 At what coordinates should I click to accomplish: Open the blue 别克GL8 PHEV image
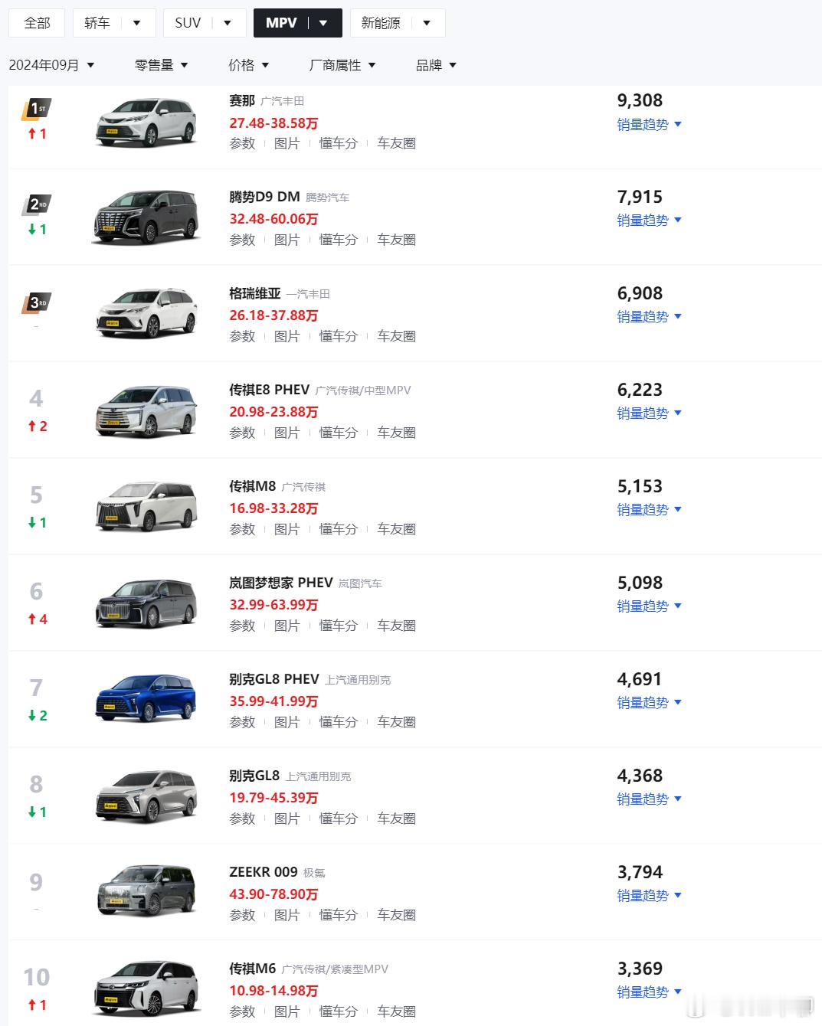click(x=146, y=698)
